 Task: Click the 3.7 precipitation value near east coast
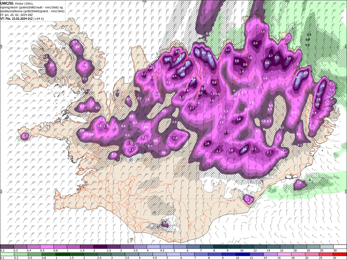pyautogui.click(x=319, y=94)
